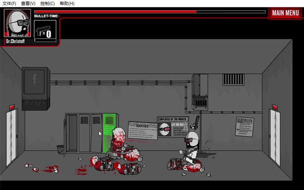Click the REPORT notice on the wall
The height and width of the screenshot is (190, 304).
click(143, 130)
